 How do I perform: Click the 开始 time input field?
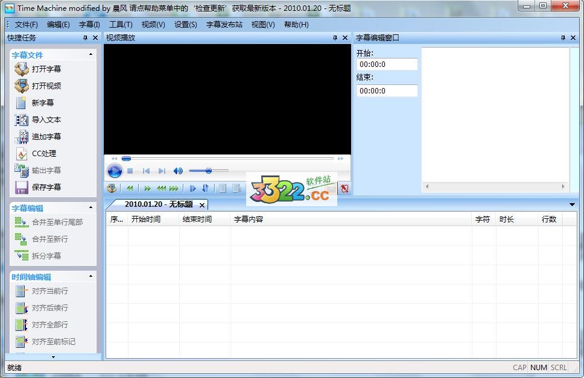387,64
